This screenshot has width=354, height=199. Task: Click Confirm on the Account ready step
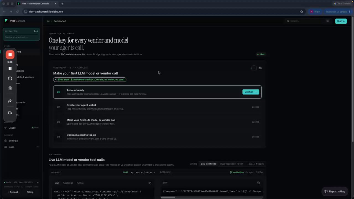click(x=251, y=92)
